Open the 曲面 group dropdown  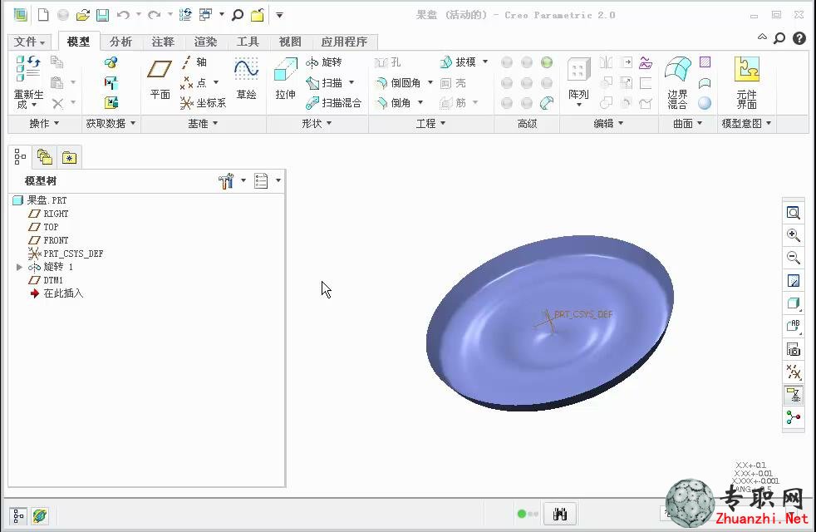coord(687,123)
